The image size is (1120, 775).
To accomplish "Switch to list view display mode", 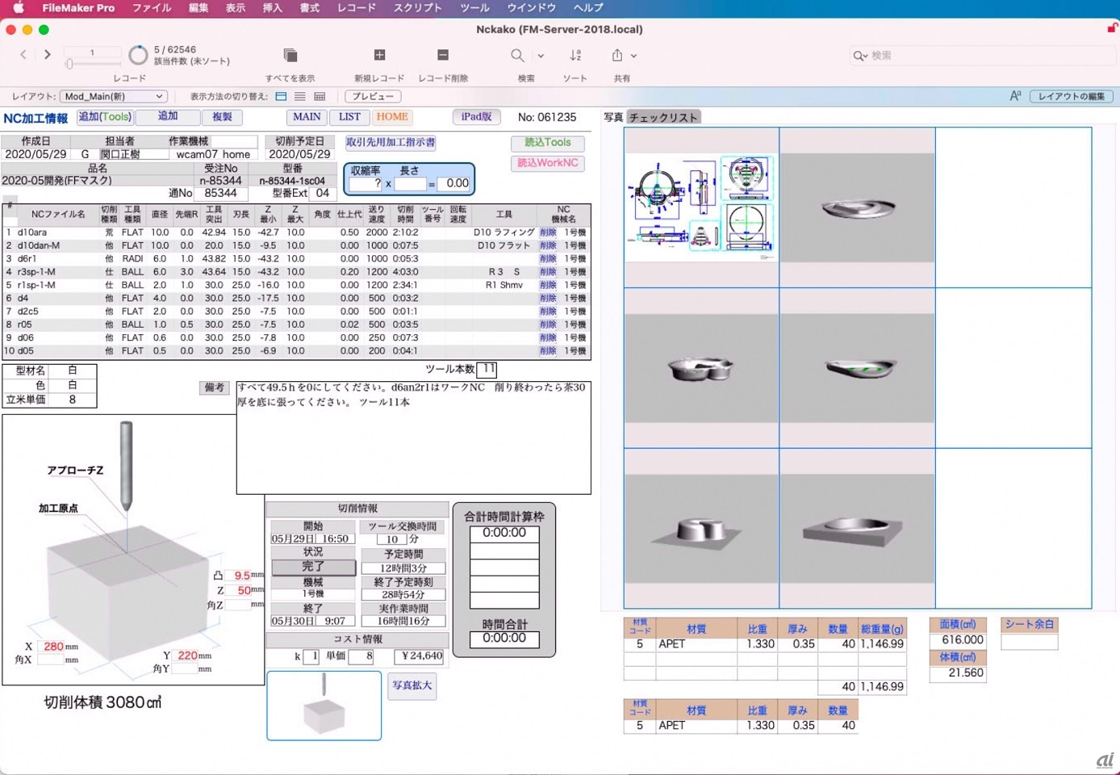I will 300,96.
